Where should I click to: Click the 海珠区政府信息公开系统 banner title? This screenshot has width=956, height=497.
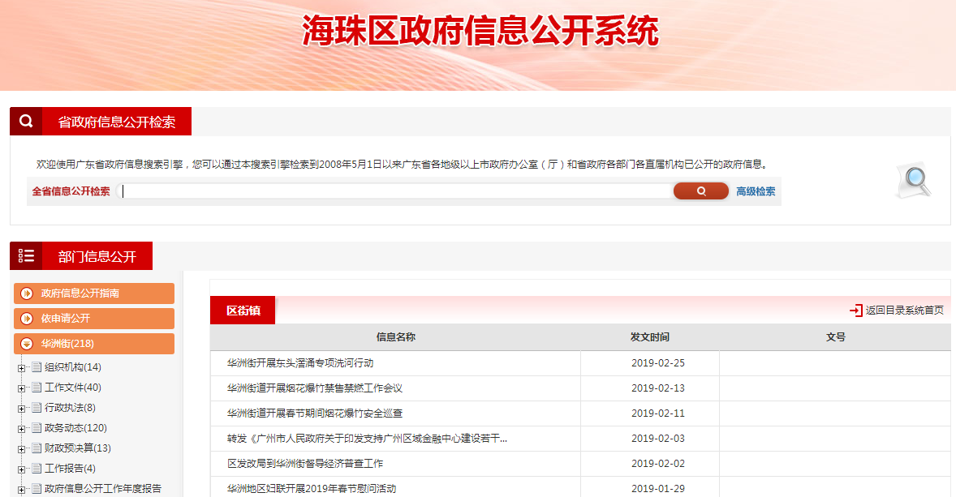pos(480,31)
